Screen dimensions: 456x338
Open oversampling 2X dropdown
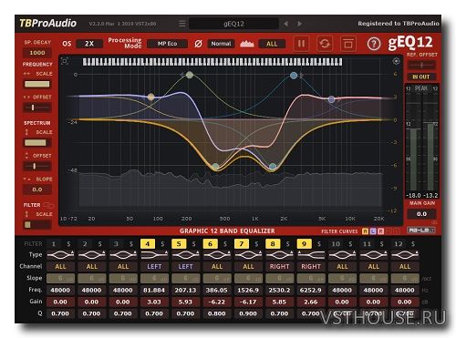89,44
